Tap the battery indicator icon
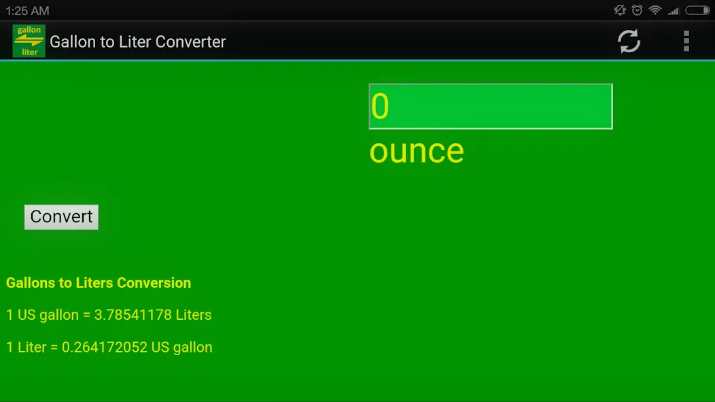The image size is (715, 402). pos(697,10)
